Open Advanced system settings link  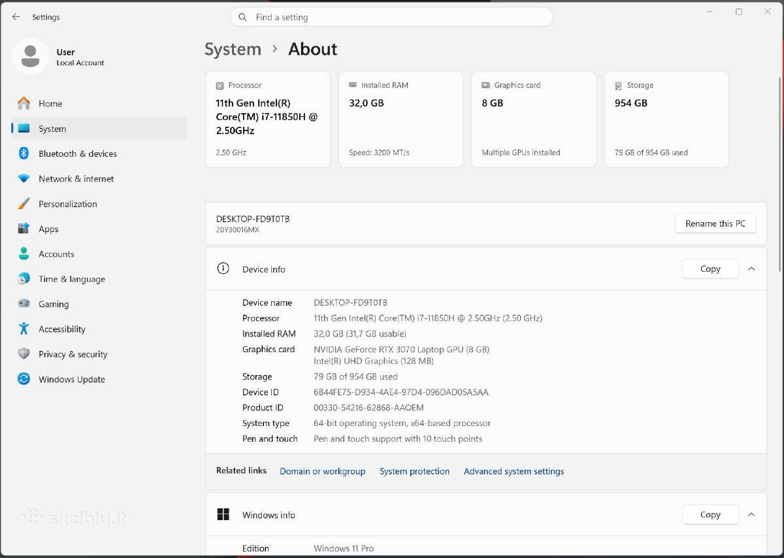pos(514,471)
